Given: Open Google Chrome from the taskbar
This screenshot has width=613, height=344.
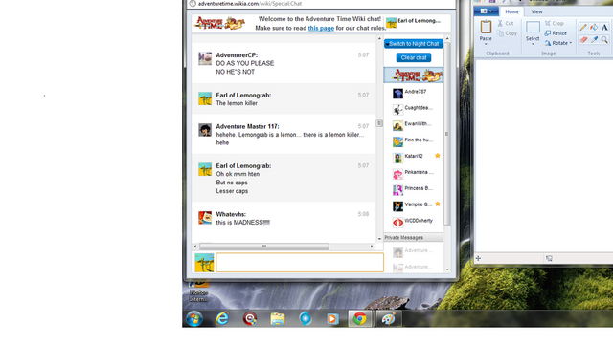Looking at the screenshot, I should tap(360, 318).
